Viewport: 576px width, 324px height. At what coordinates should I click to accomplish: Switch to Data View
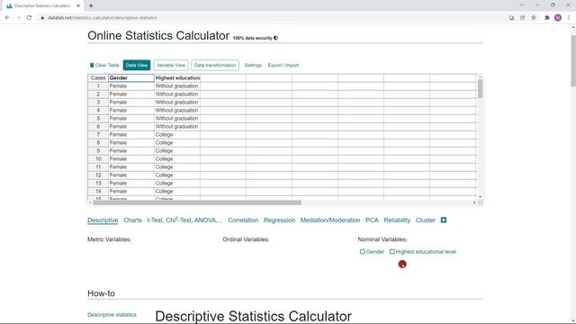point(137,65)
